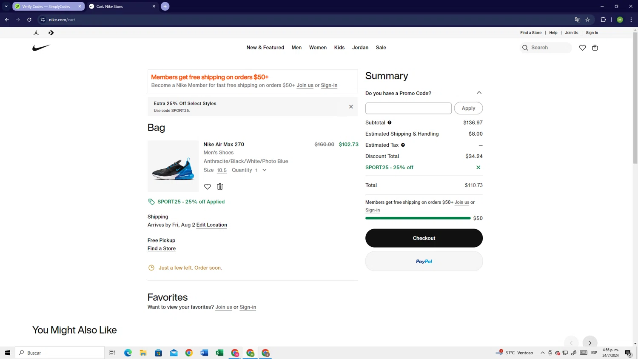The image size is (638, 359).
Task: Open favorites via the header heart icon
Action: click(582, 48)
